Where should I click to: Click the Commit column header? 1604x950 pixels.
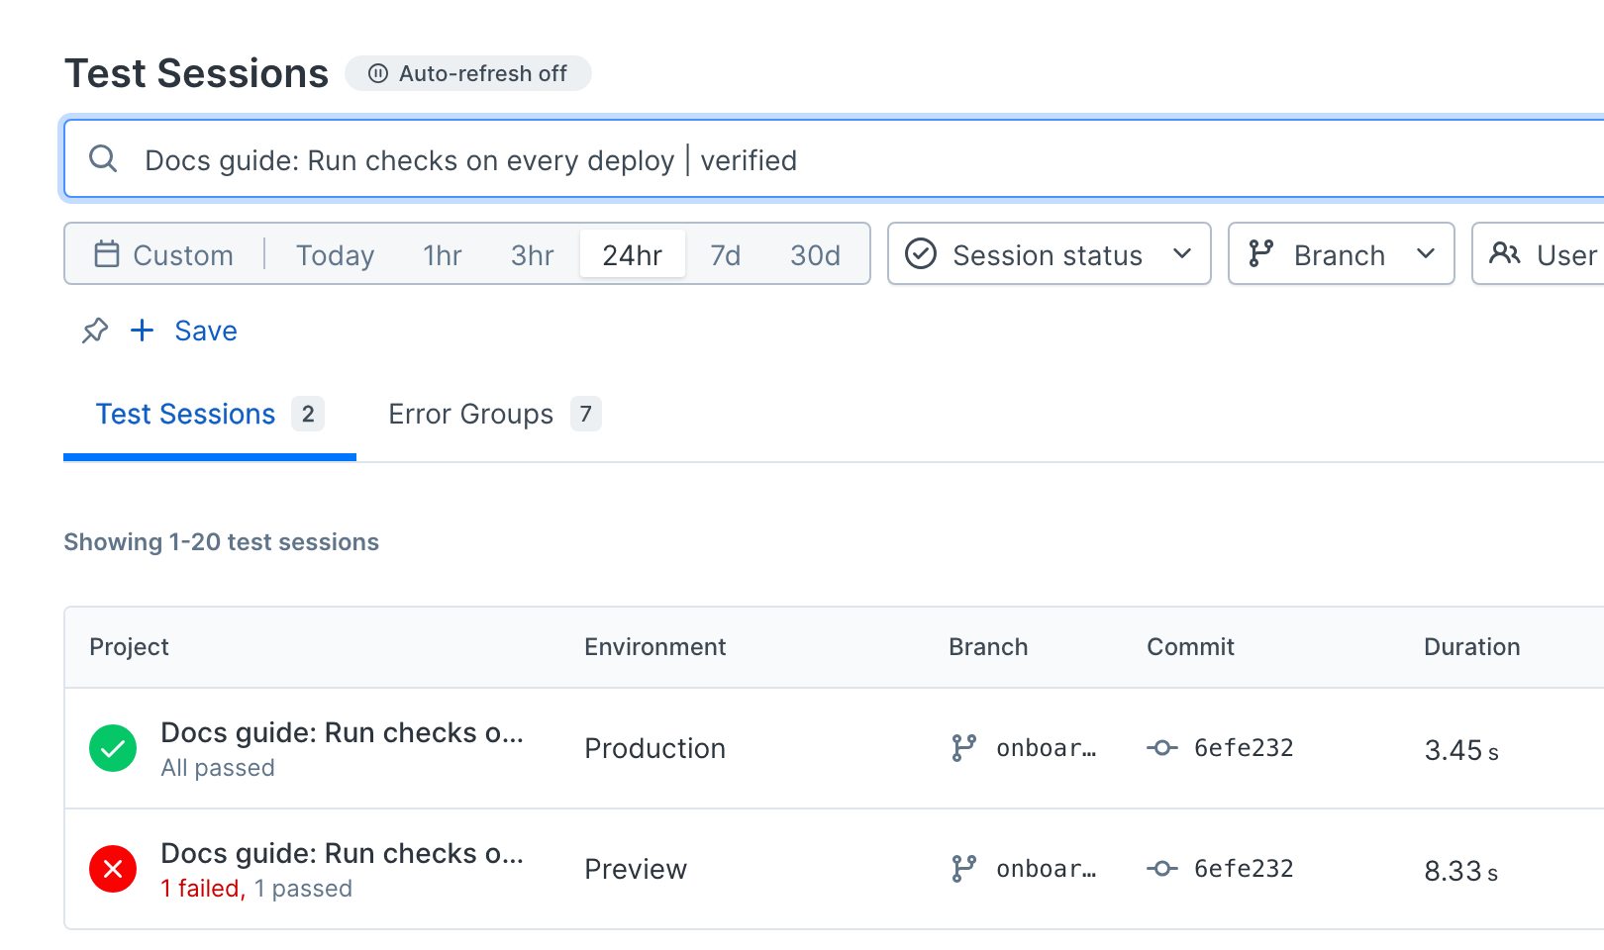pyautogui.click(x=1190, y=647)
